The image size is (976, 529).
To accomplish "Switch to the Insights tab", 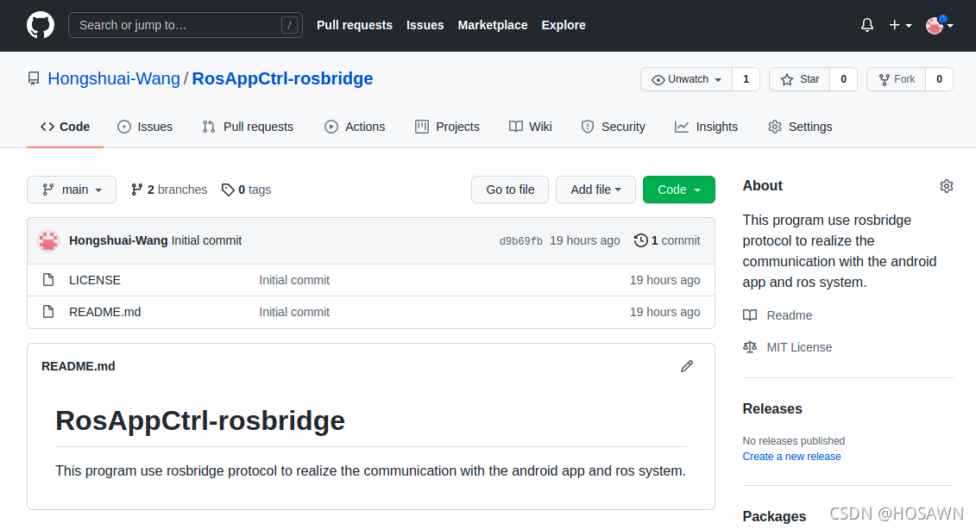I will click(x=707, y=127).
